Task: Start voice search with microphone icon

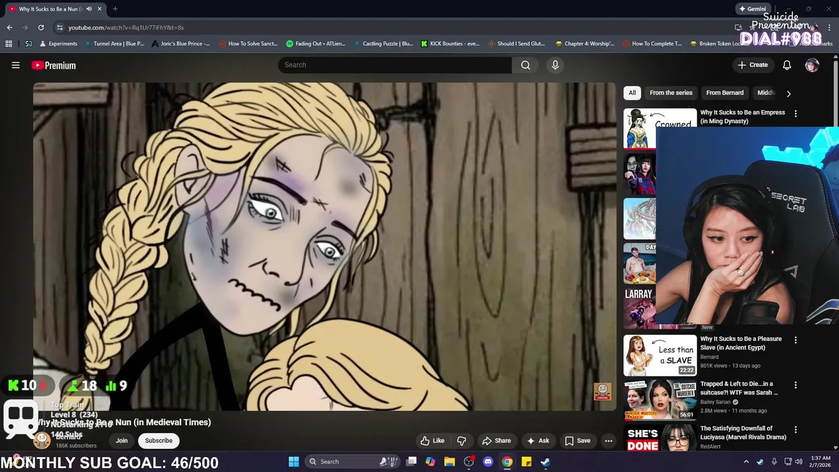Action: click(555, 65)
